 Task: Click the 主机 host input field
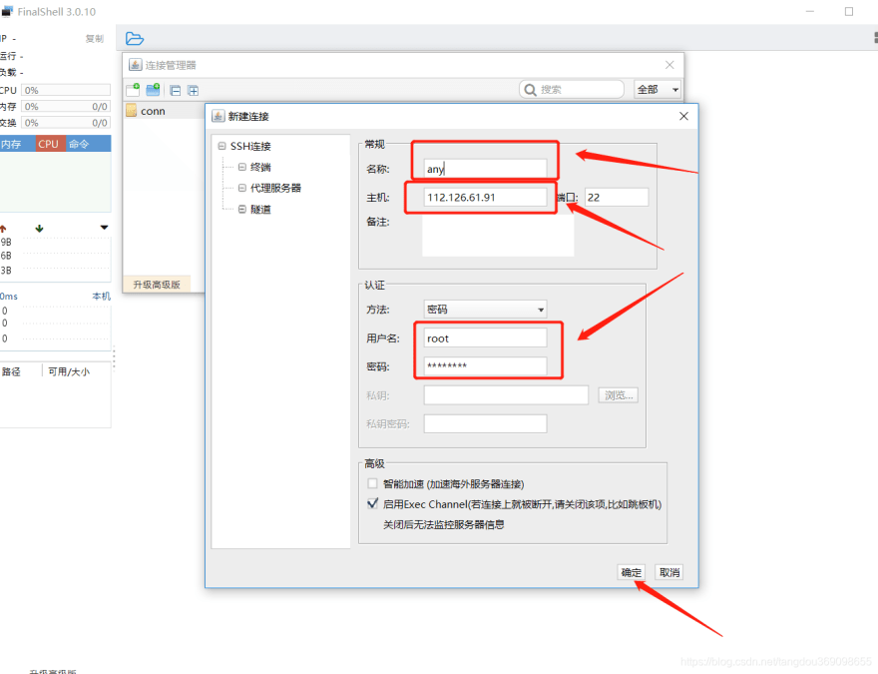click(485, 198)
